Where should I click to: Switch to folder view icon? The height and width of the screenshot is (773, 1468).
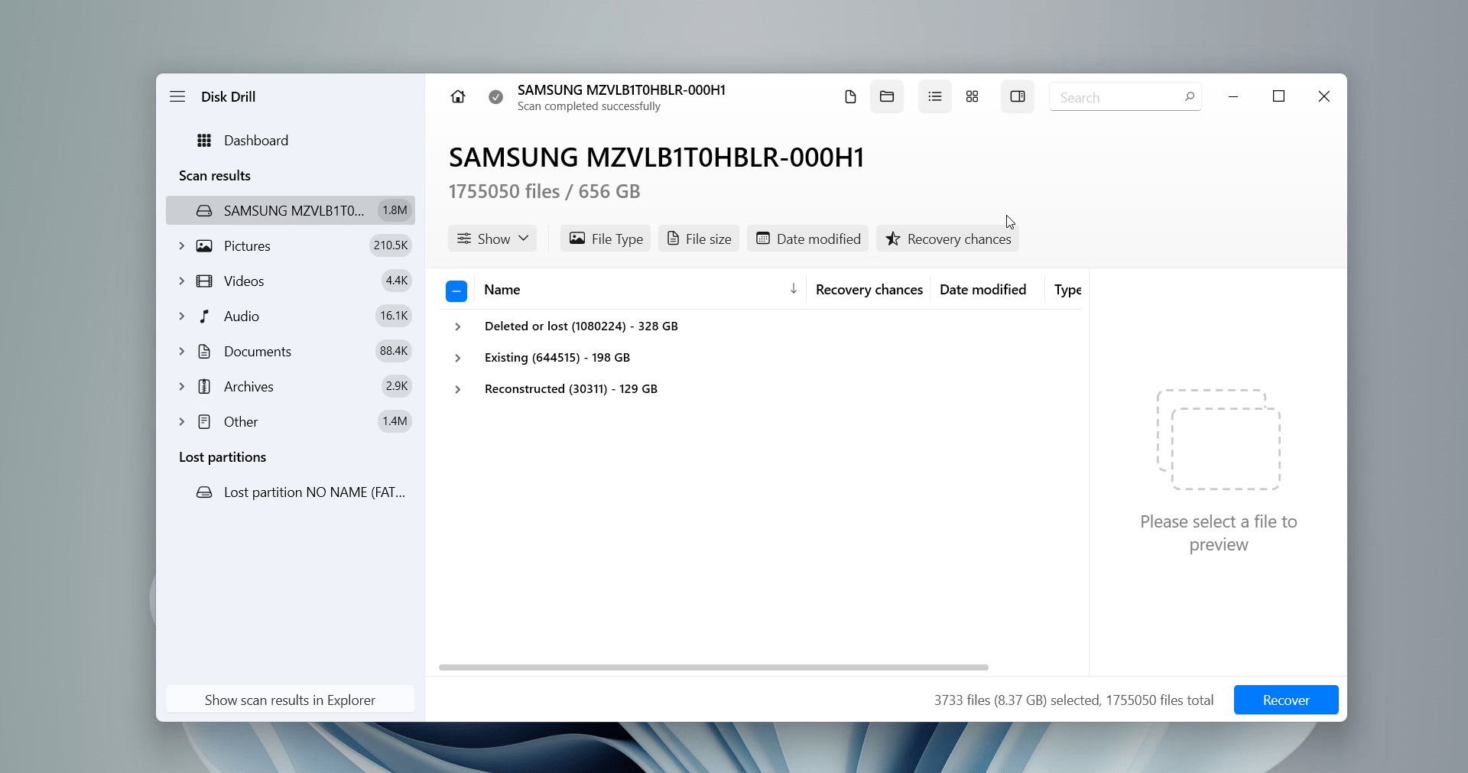886,97
